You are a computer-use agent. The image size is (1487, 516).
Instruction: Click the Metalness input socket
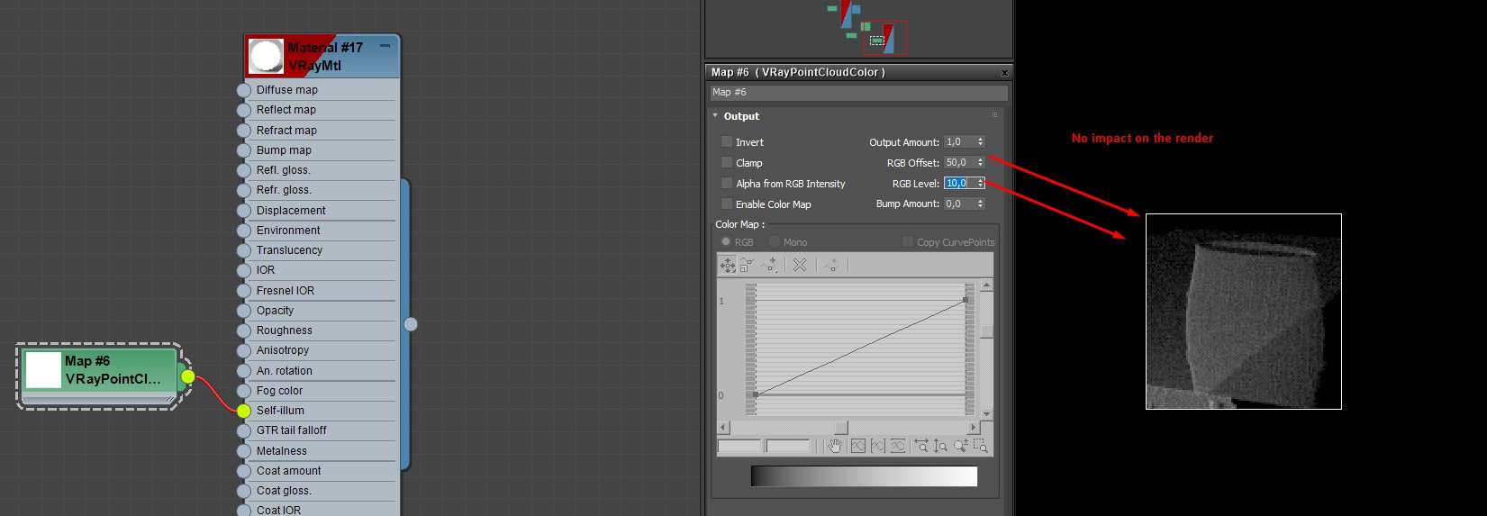tap(243, 451)
